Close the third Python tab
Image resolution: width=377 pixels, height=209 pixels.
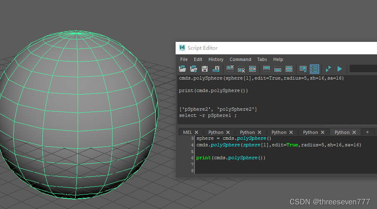[x=291, y=132]
